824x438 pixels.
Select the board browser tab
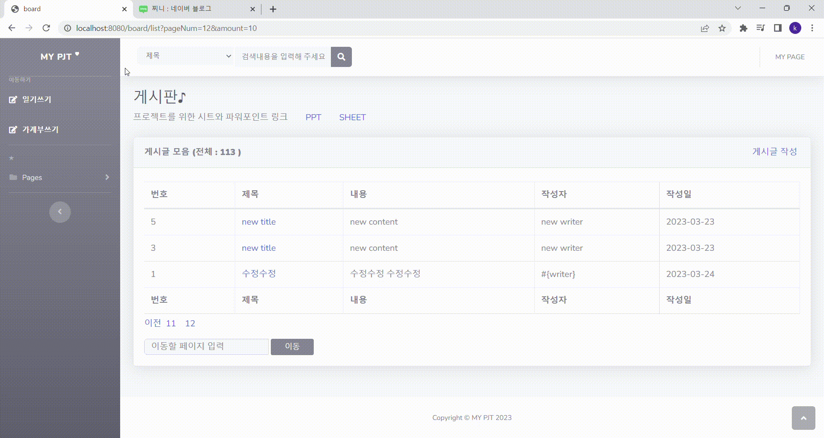pyautogui.click(x=69, y=9)
